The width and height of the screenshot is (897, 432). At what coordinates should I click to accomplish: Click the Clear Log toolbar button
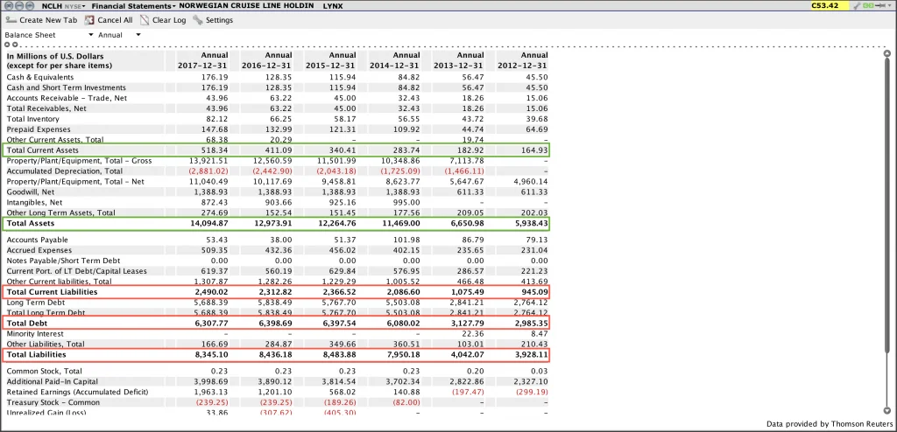[x=163, y=20]
